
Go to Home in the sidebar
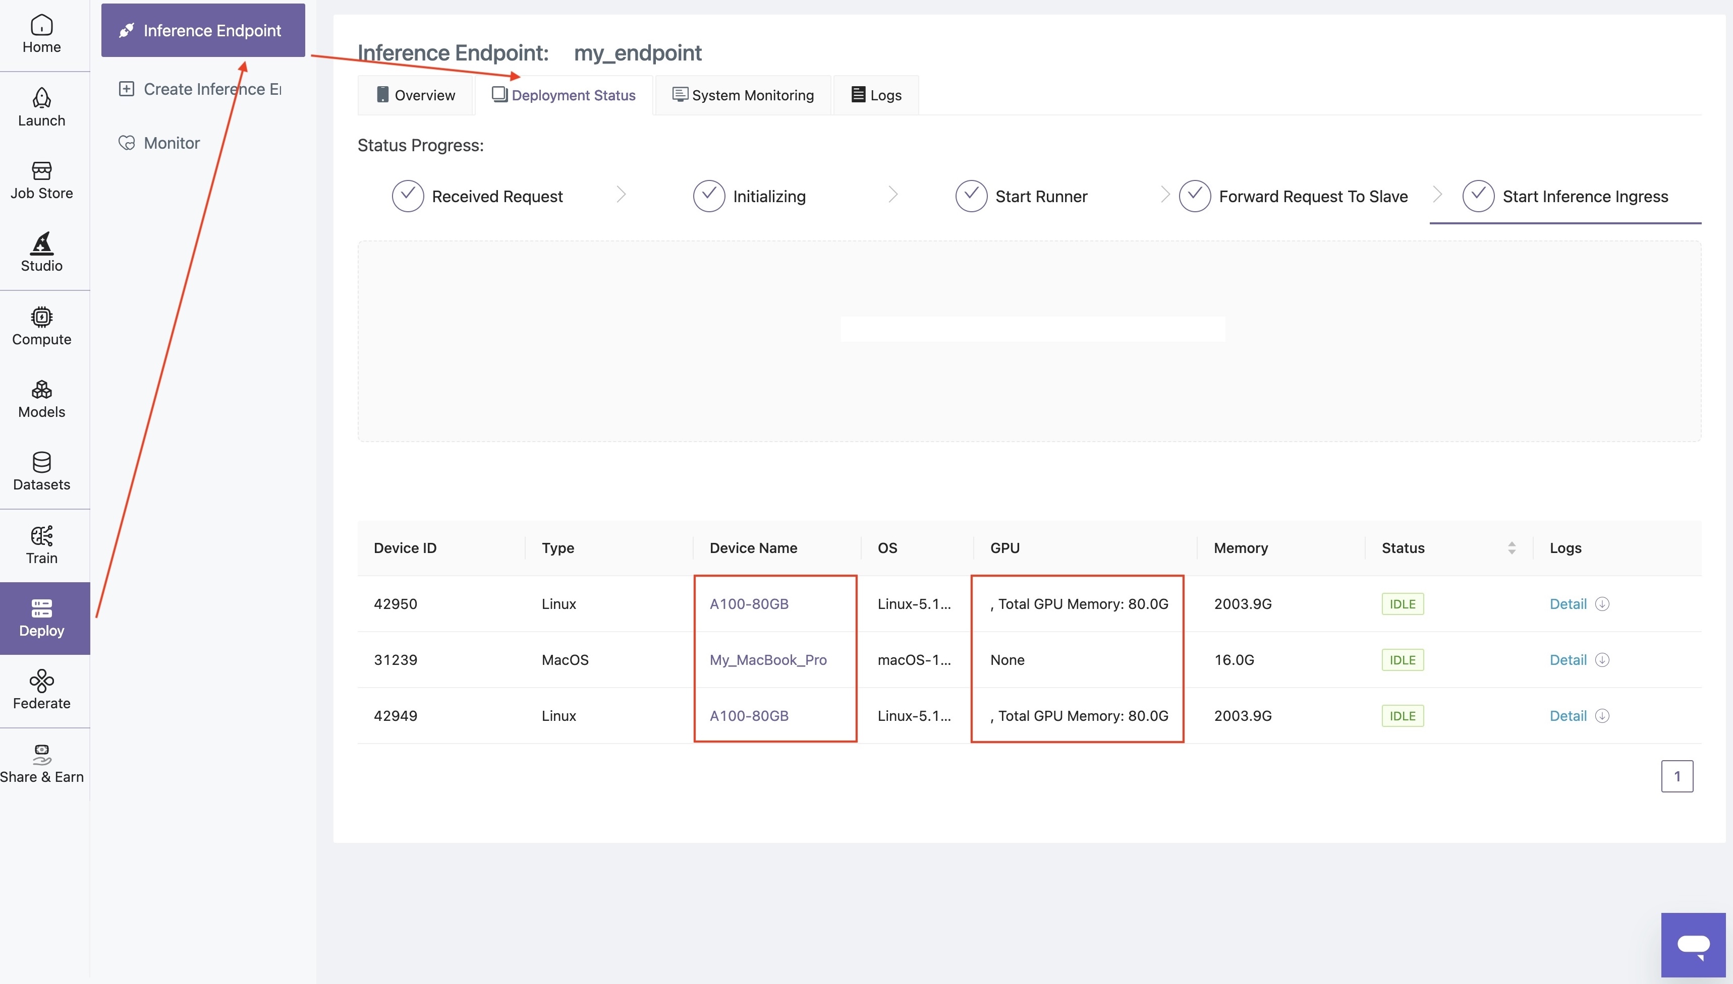tap(41, 34)
